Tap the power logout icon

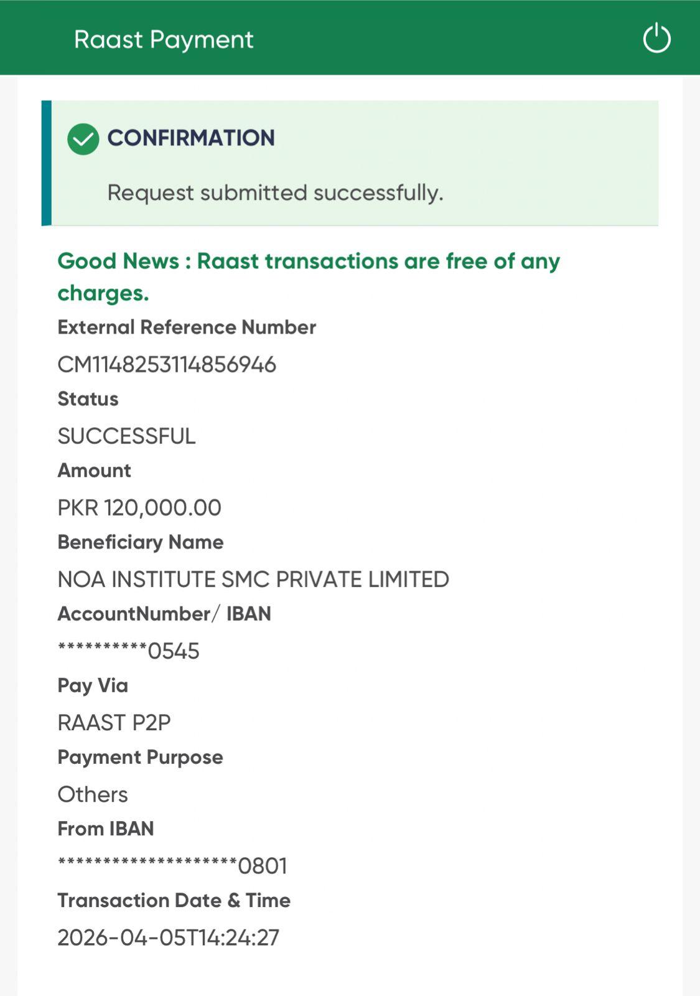pos(656,39)
